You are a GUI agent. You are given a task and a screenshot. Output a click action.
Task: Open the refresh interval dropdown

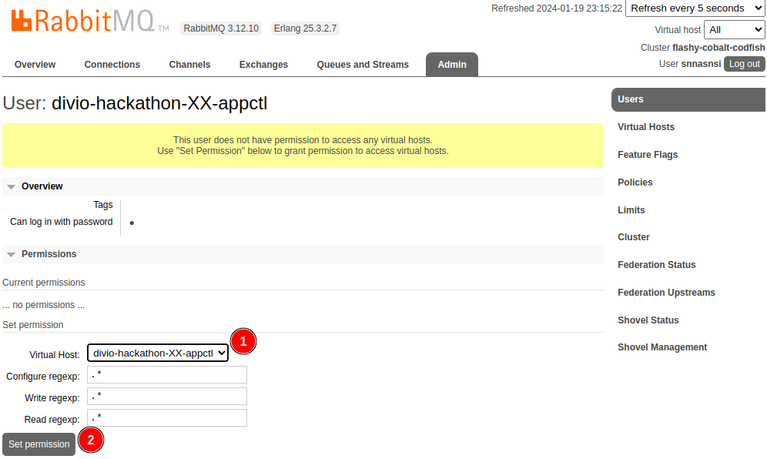click(x=694, y=8)
